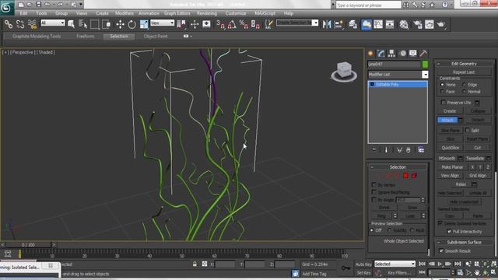Click the Collapse button
The width and height of the screenshot is (498, 280).
pos(477,111)
